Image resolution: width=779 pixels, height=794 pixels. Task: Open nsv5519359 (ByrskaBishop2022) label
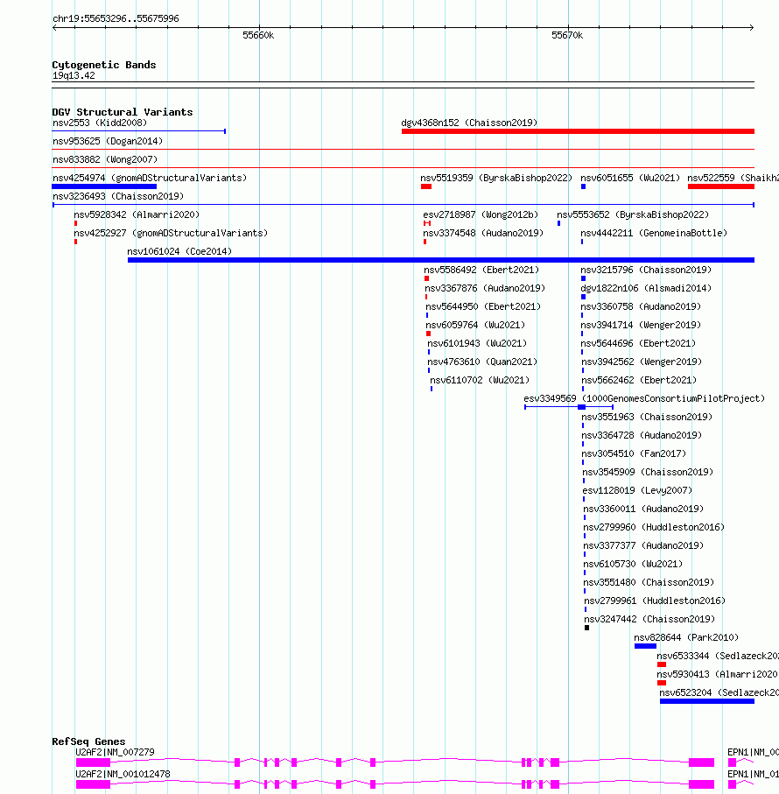click(x=496, y=178)
